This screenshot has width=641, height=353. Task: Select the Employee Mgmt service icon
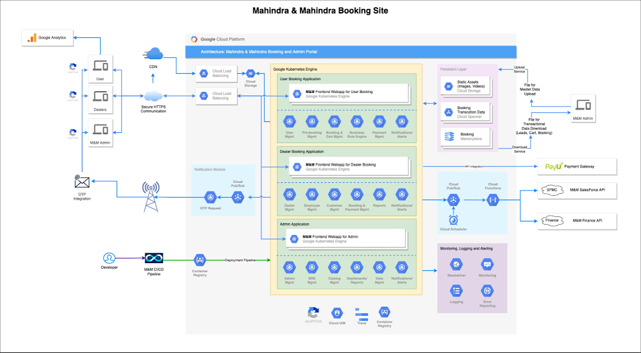coord(312,194)
